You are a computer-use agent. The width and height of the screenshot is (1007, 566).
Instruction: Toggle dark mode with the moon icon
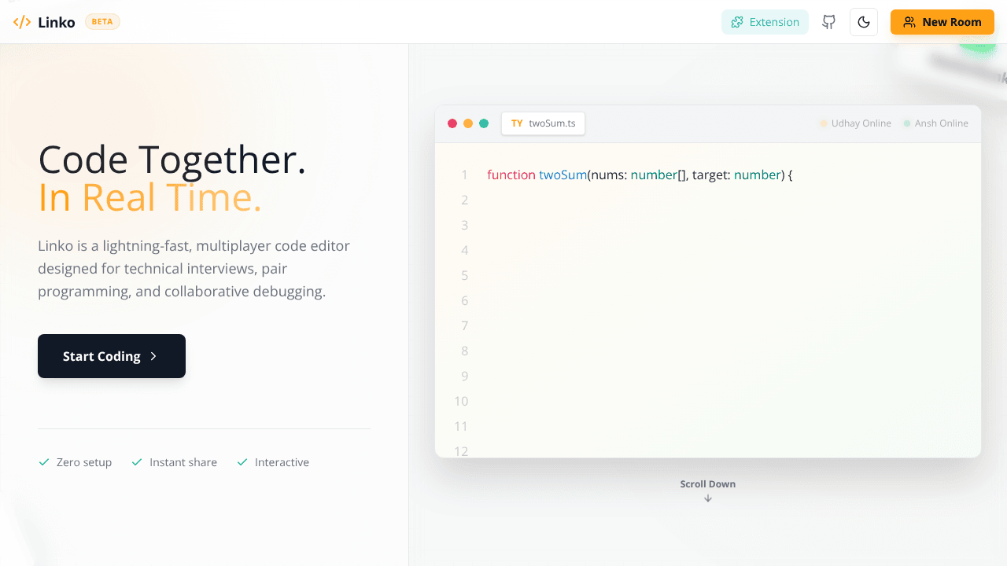(864, 22)
